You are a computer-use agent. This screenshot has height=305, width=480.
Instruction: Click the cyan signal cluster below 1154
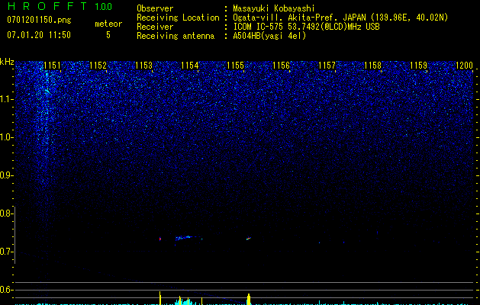click(x=185, y=301)
